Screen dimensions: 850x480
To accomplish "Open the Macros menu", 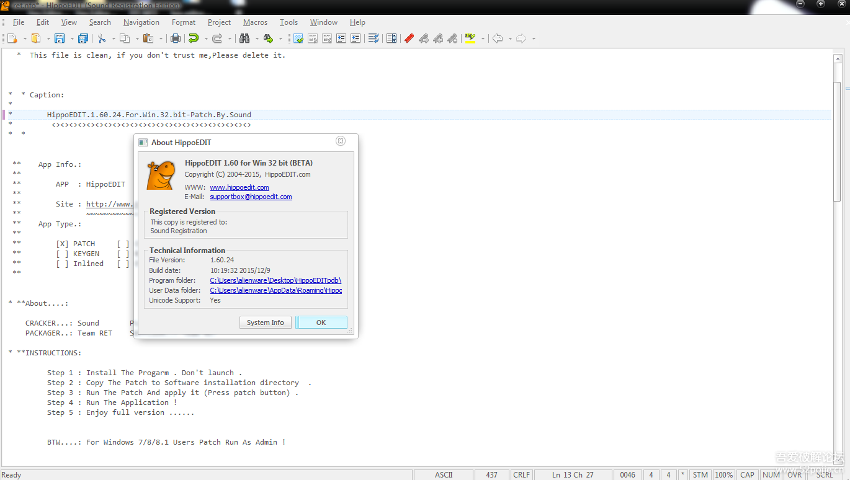I will pos(255,22).
